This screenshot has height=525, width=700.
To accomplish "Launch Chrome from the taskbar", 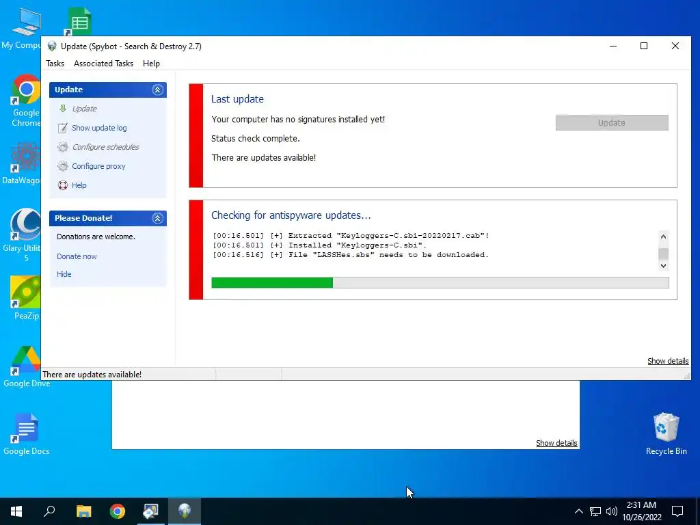I will 118,511.
